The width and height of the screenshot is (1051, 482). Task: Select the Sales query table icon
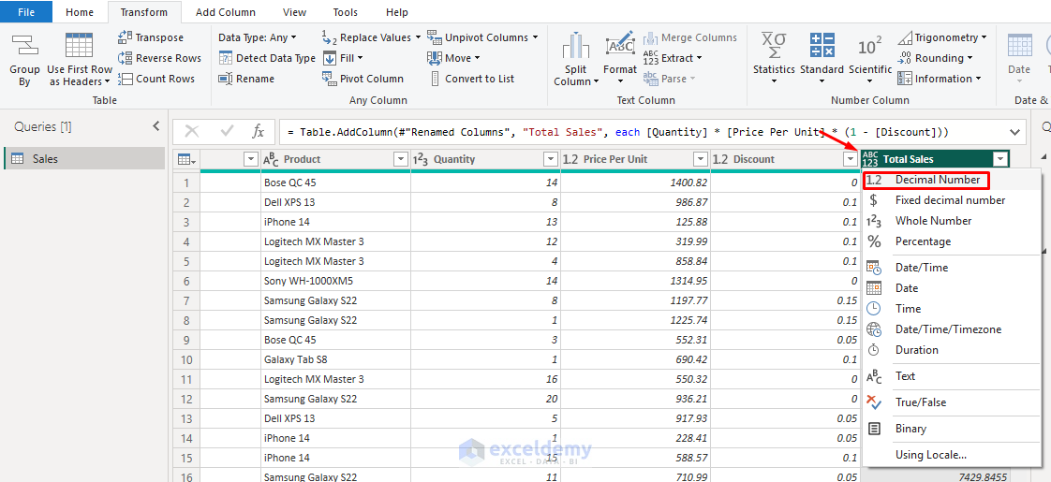pos(18,159)
